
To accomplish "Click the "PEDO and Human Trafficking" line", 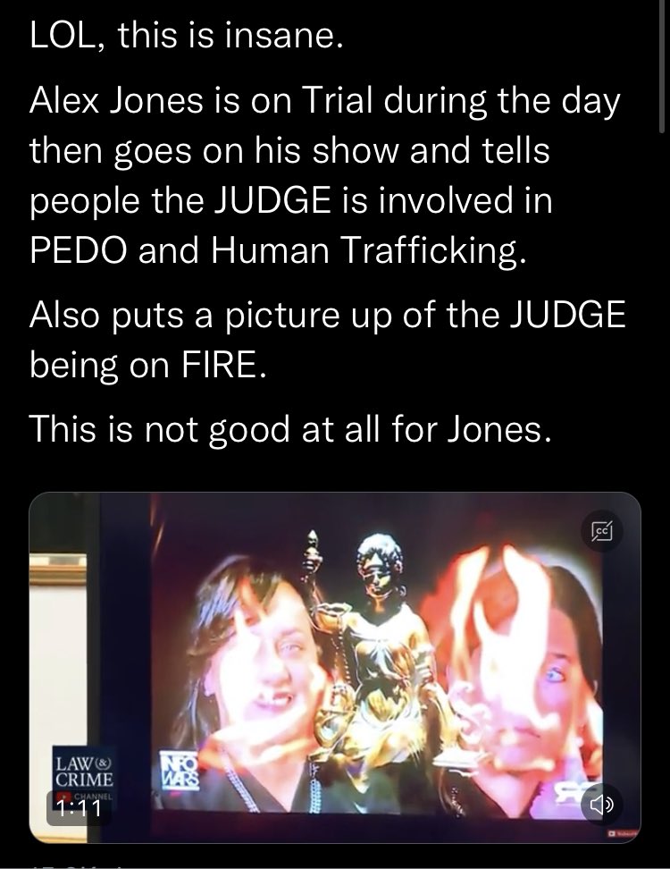I will (x=277, y=249).
